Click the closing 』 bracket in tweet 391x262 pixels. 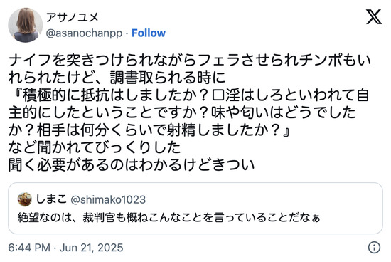(x=286, y=130)
